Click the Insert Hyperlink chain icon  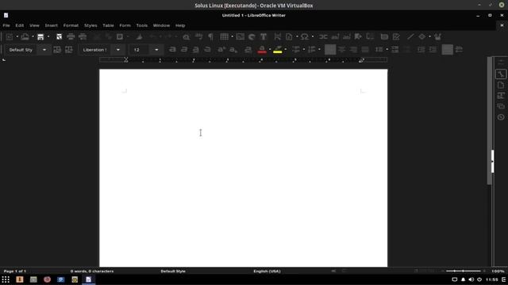click(x=323, y=37)
